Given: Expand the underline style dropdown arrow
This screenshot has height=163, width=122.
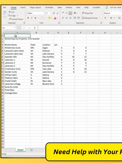Looking at the screenshot, I should pyautogui.click(x=38, y=18).
